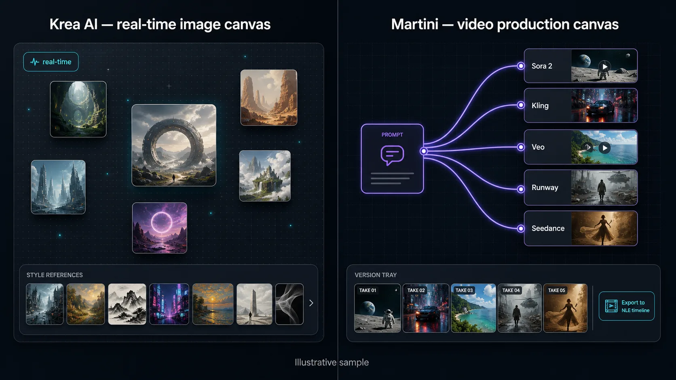676x380 pixels.
Task: Select the desert rock canyon image
Action: coord(269,98)
